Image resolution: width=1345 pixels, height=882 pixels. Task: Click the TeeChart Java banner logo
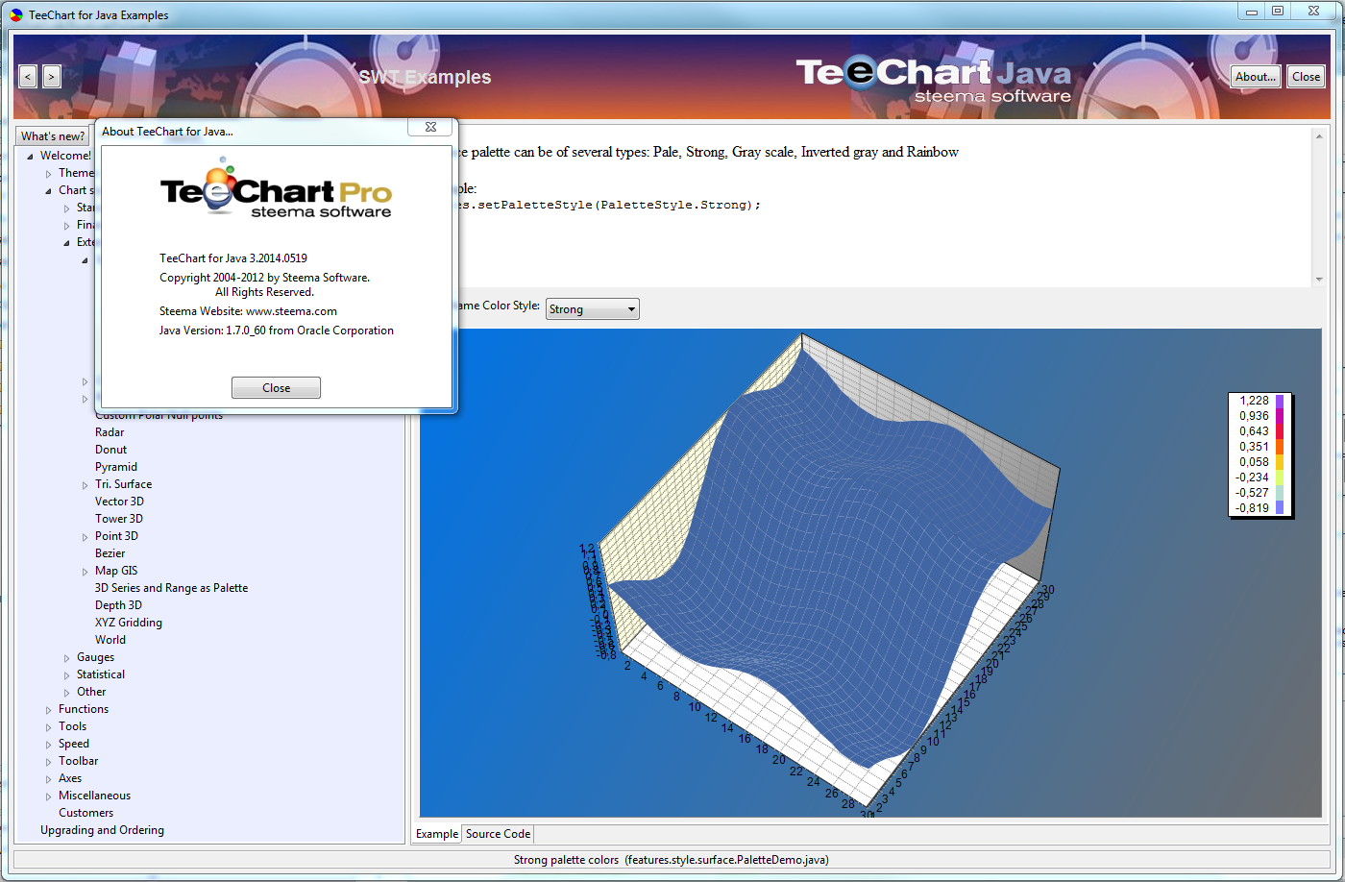click(933, 79)
